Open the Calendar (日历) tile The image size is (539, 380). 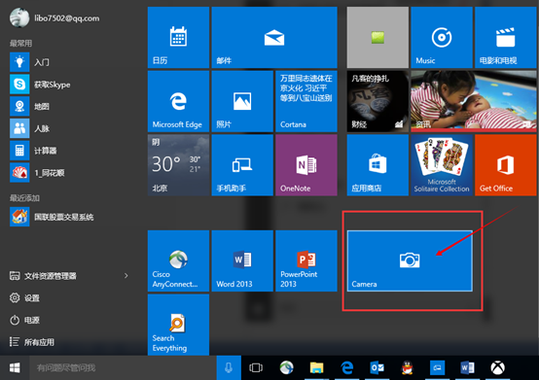[178, 37]
